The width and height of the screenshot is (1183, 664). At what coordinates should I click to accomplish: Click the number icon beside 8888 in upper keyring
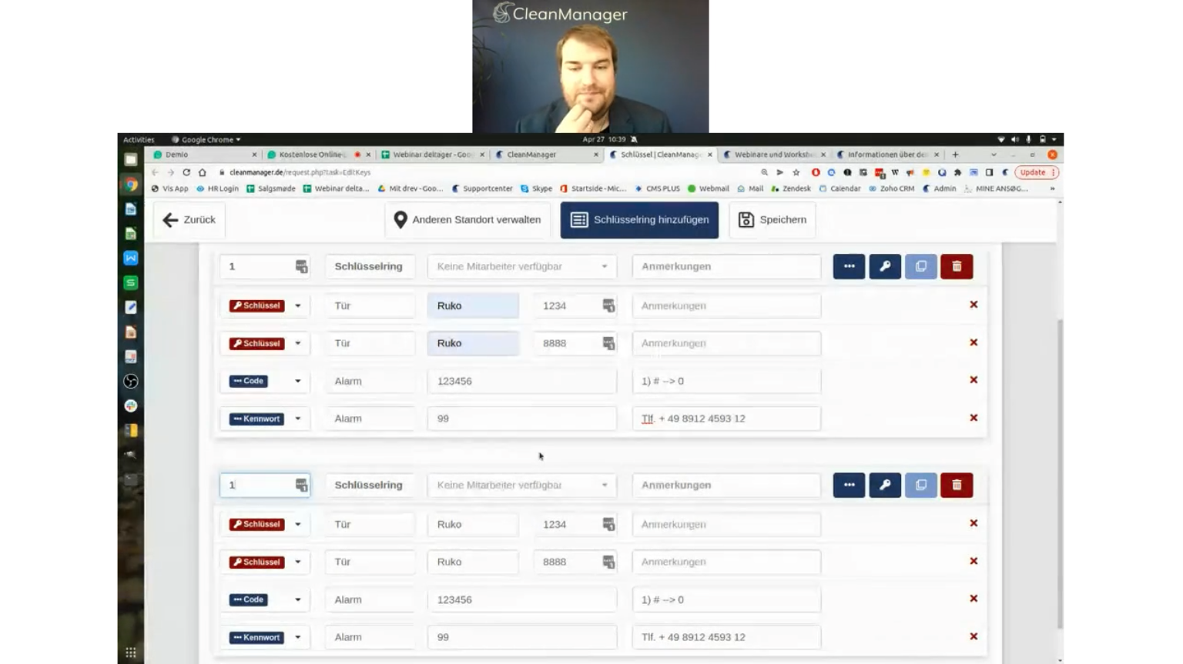608,343
